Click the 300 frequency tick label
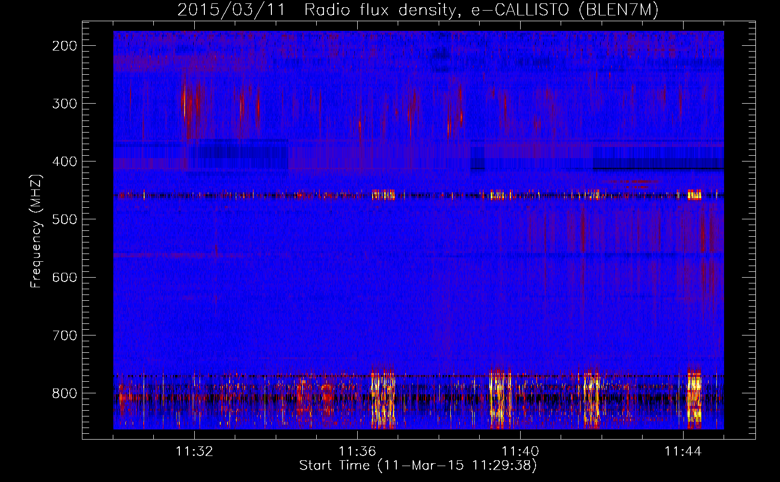The image size is (780, 482). (65, 104)
